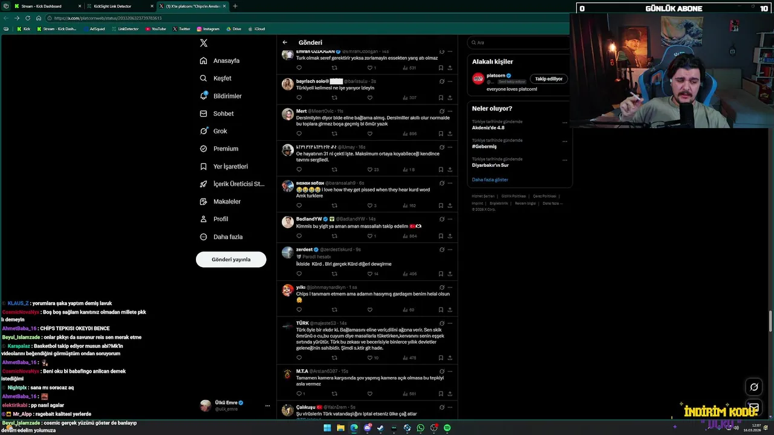Viewport: 774px width, 435px height.
Task: Like BadlandYW's reply
Action: pyautogui.click(x=371, y=236)
